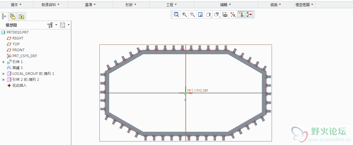Switch to the Folder Browser tab

pos(13,17)
